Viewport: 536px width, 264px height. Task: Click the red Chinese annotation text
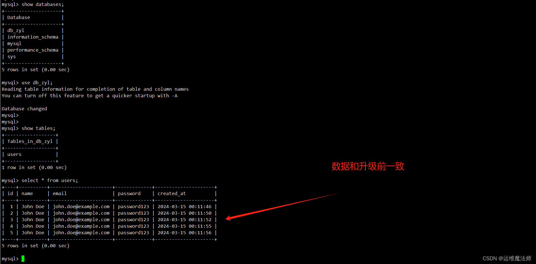(x=368, y=166)
